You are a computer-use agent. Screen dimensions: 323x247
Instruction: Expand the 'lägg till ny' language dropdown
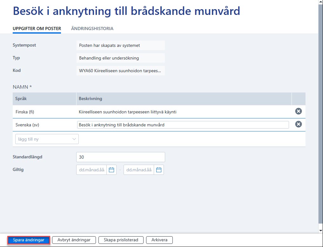(x=47, y=139)
